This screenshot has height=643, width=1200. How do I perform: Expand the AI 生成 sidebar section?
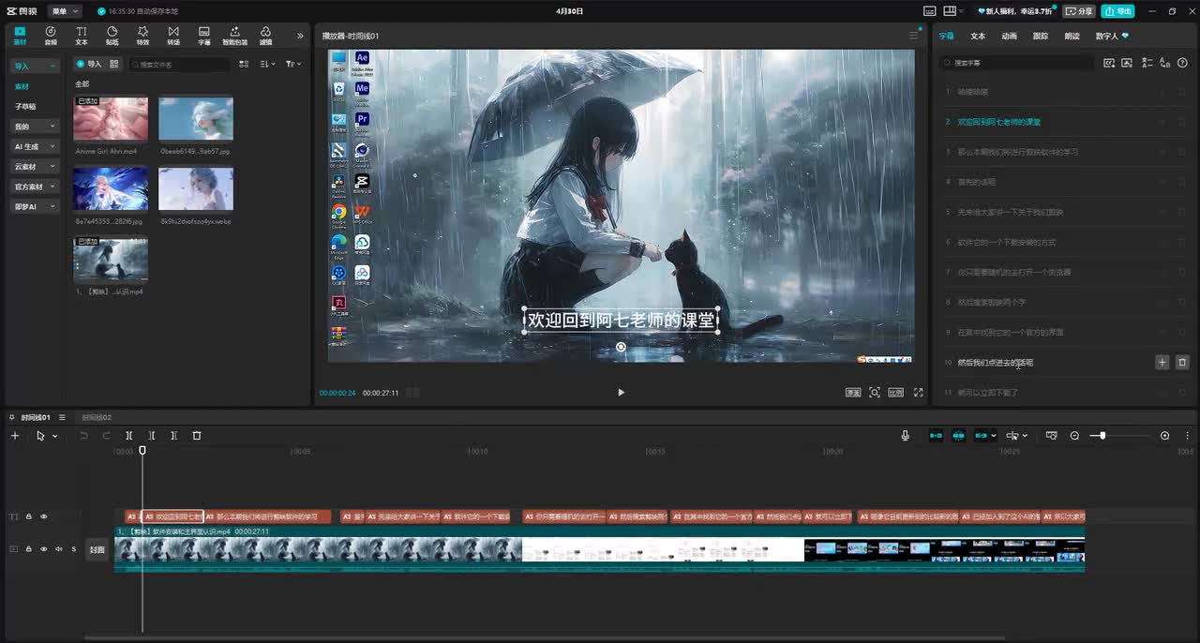pos(34,146)
